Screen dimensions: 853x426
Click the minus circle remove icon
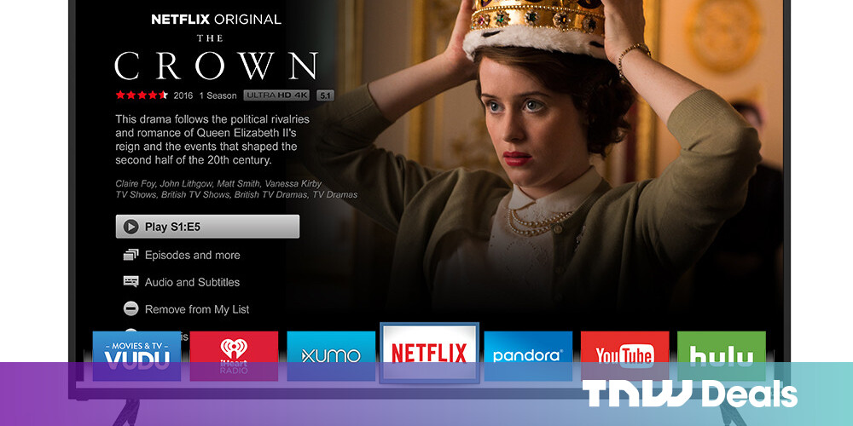[x=131, y=309]
